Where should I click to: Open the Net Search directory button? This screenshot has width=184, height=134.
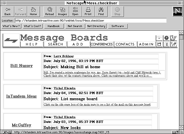click(75, 26)
